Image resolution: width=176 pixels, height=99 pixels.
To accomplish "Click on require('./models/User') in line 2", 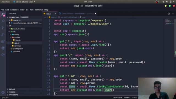I will (92, 24).
